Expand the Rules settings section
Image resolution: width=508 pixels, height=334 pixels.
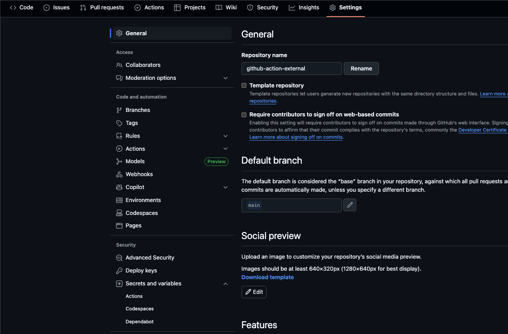pos(225,136)
